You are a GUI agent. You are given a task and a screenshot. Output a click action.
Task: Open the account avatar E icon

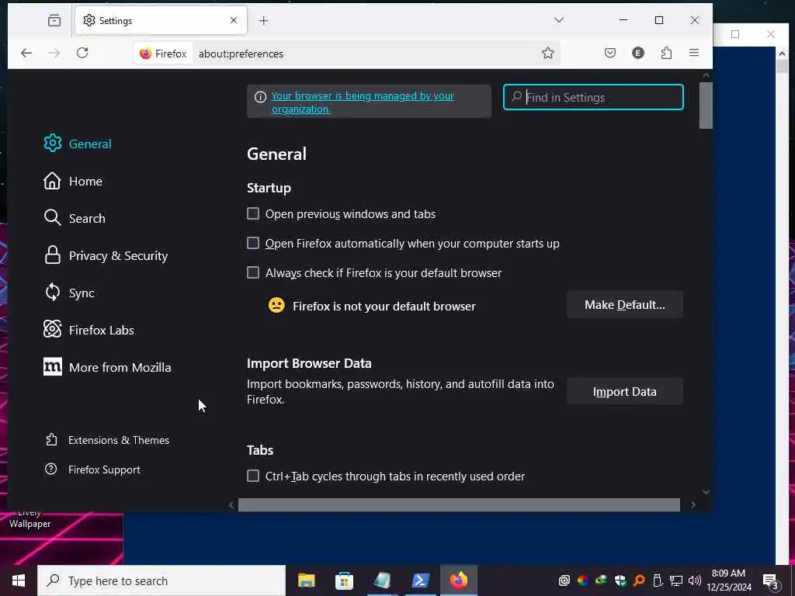pyautogui.click(x=638, y=53)
